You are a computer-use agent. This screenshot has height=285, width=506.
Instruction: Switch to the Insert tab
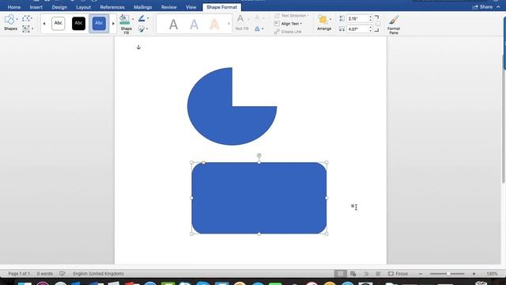[x=36, y=7]
